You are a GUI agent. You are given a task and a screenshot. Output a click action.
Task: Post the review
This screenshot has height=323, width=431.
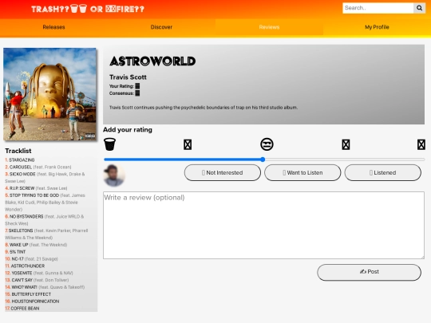pyautogui.click(x=370, y=272)
